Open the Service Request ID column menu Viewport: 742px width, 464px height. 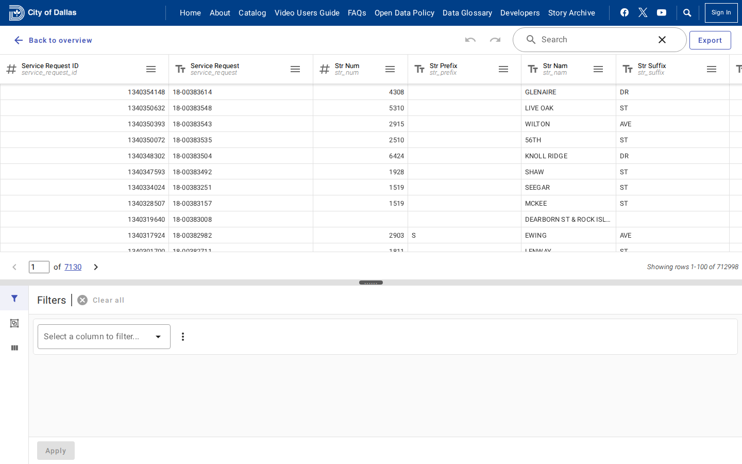[x=151, y=69]
